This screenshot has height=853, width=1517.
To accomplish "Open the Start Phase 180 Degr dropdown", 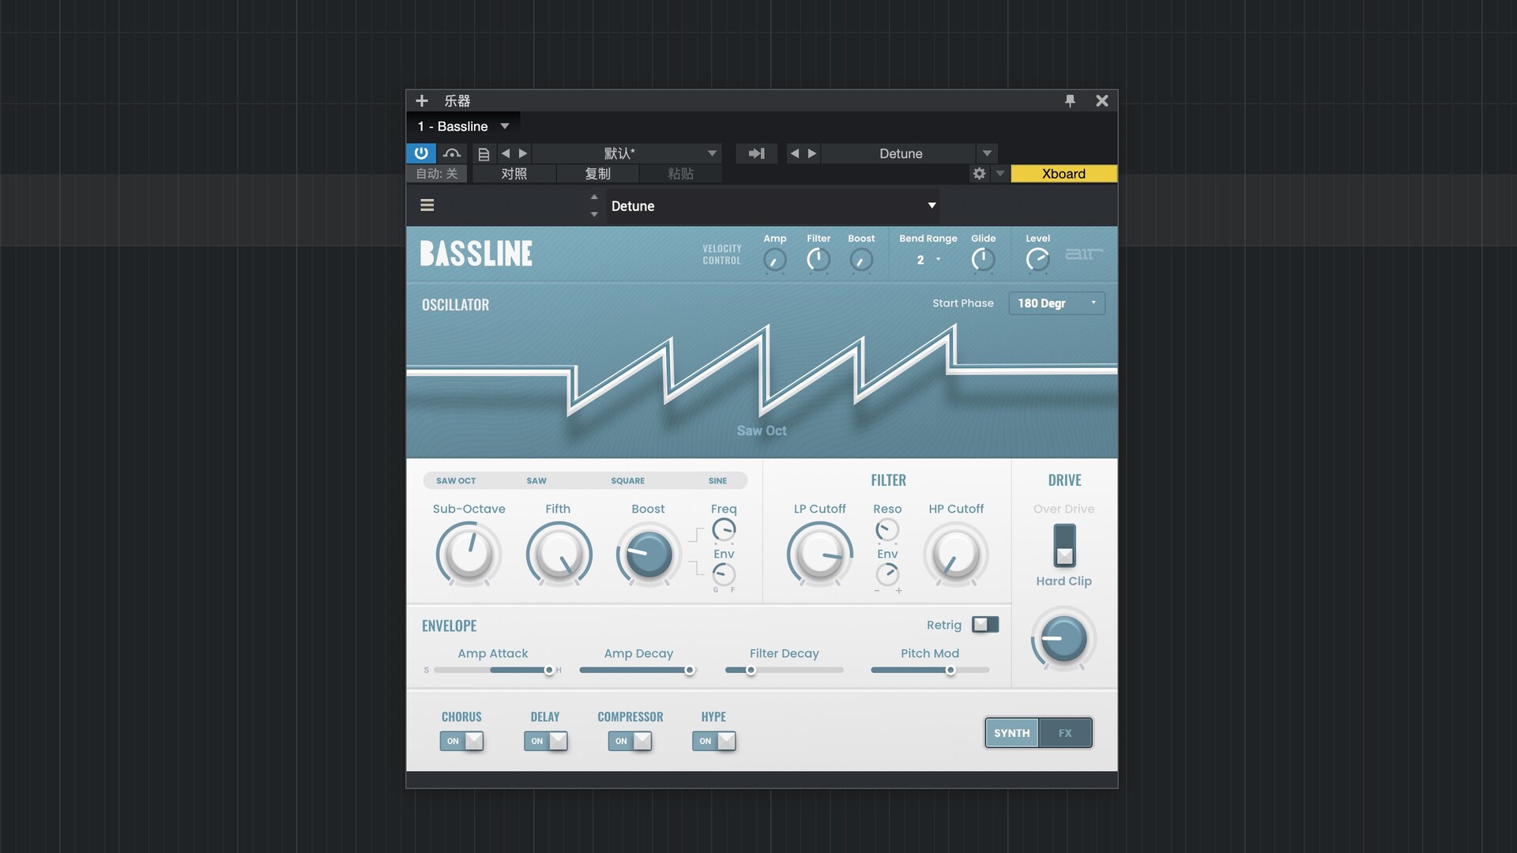I will point(1056,303).
